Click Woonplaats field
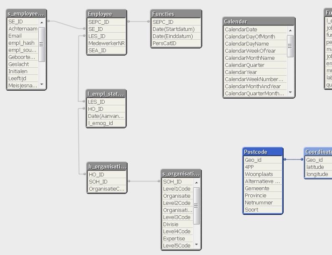The height and width of the screenshot is (255, 332). point(262,174)
